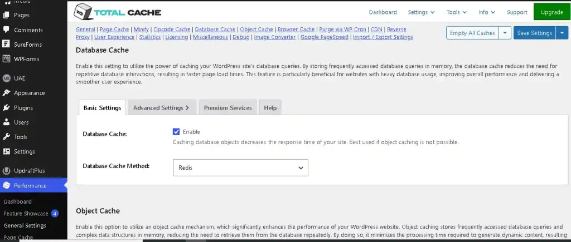Screen dimensions: 571x242
Task: Click the Tools wrench icon
Action: click(x=6, y=137)
